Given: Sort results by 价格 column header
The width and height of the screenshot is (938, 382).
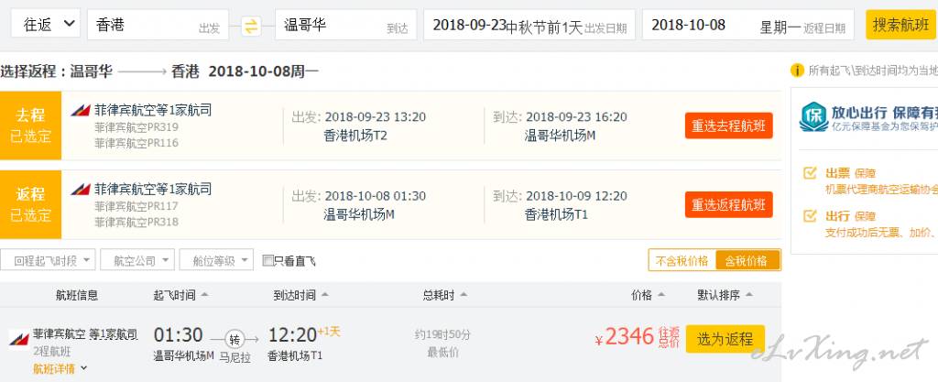Looking at the screenshot, I should (649, 295).
